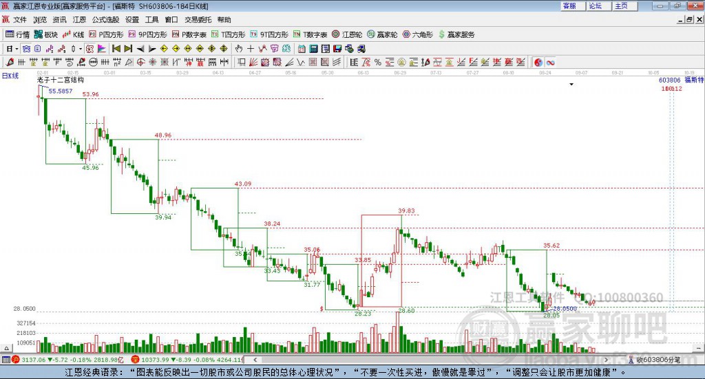This screenshot has height=379, width=705.
Task: Click the 老子十二宫结构 chart title
Action: [x=61, y=80]
